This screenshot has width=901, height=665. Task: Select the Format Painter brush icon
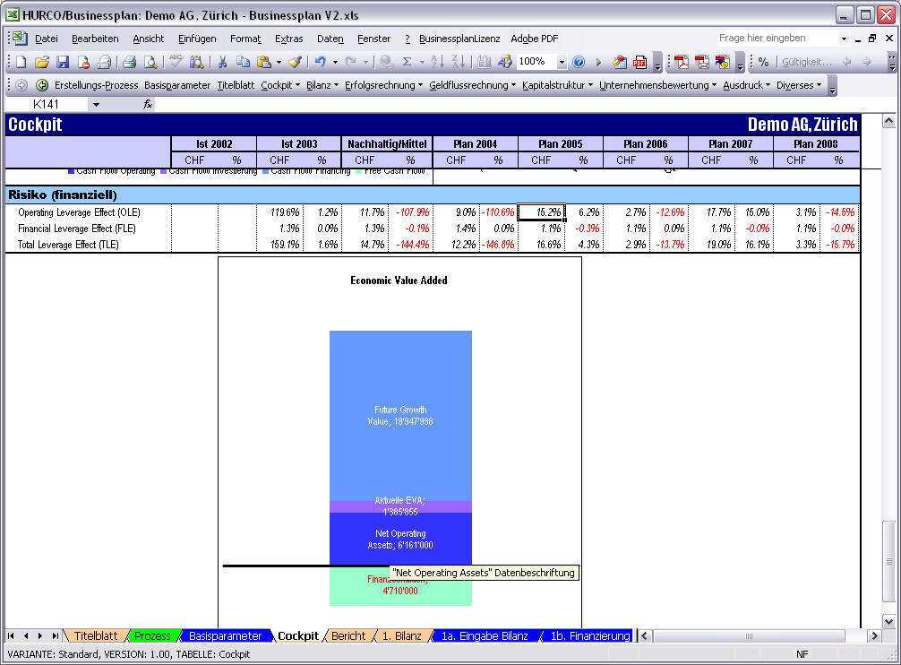295,62
